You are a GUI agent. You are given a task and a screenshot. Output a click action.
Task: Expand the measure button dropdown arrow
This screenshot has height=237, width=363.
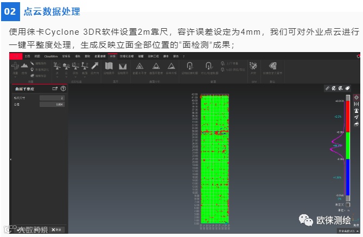coord(15,77)
